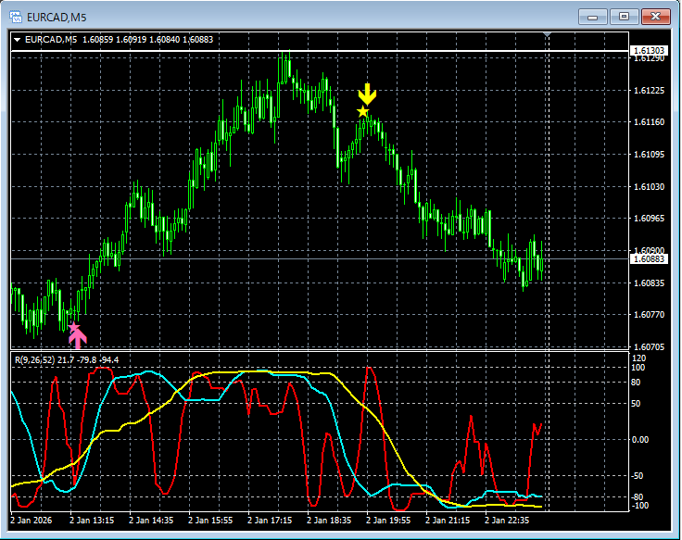This screenshot has height=540, width=682.
Task: Click the 2 Jan 17:15 time label
Action: click(270, 521)
